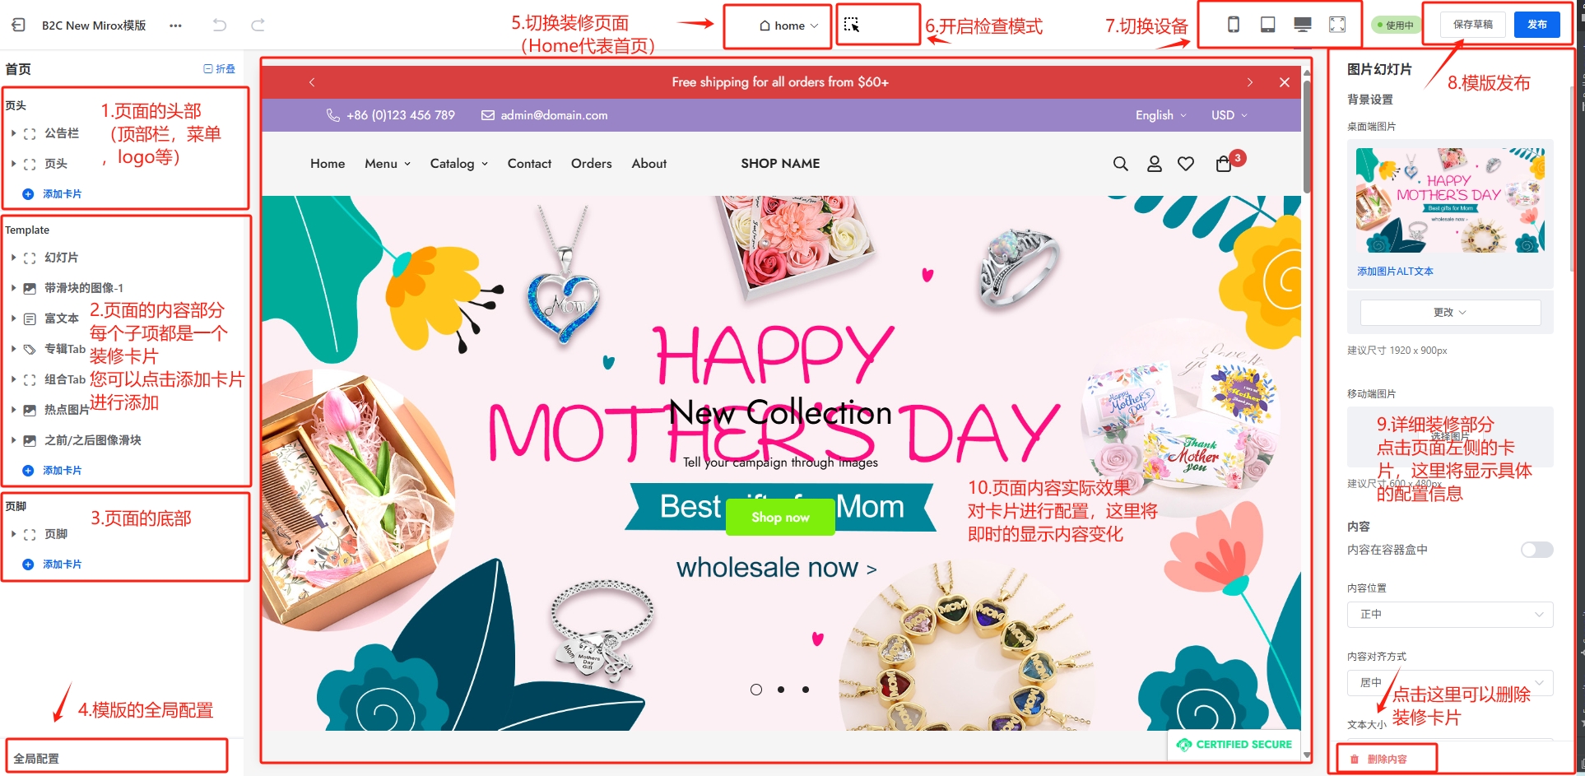
Task: Click the redo arrow icon
Action: click(258, 25)
